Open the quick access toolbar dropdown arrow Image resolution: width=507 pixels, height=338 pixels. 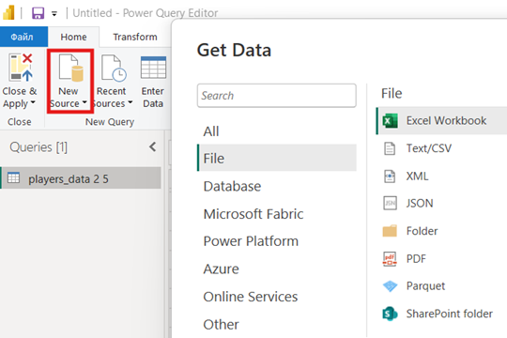tap(54, 13)
